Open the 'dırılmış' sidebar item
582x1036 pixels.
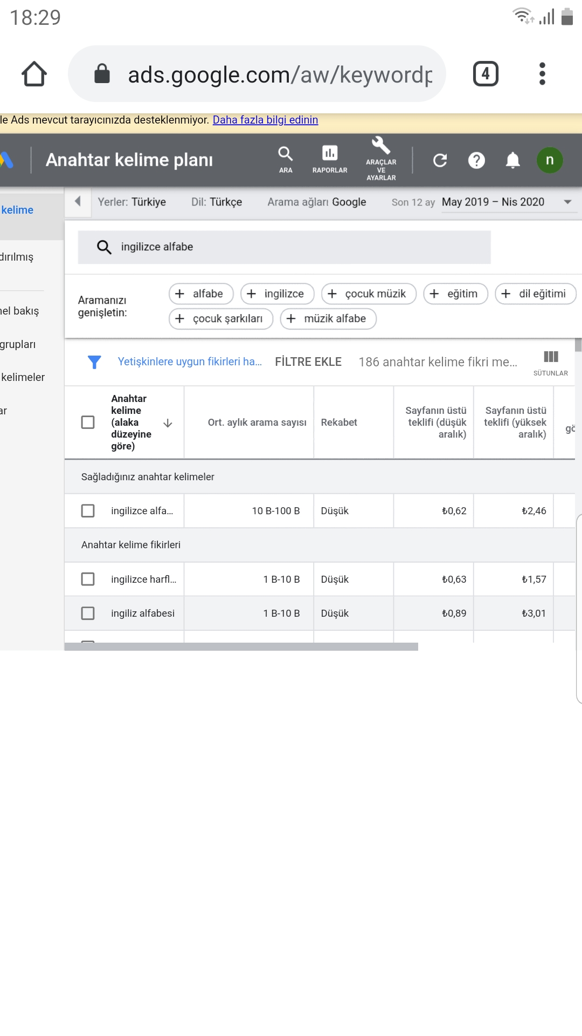[17, 257]
